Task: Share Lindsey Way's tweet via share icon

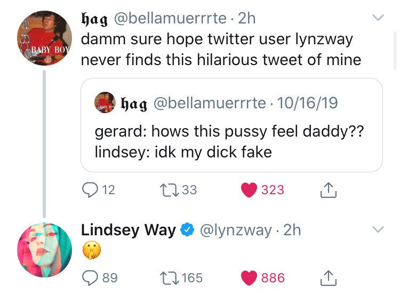Action: pyautogui.click(x=329, y=277)
